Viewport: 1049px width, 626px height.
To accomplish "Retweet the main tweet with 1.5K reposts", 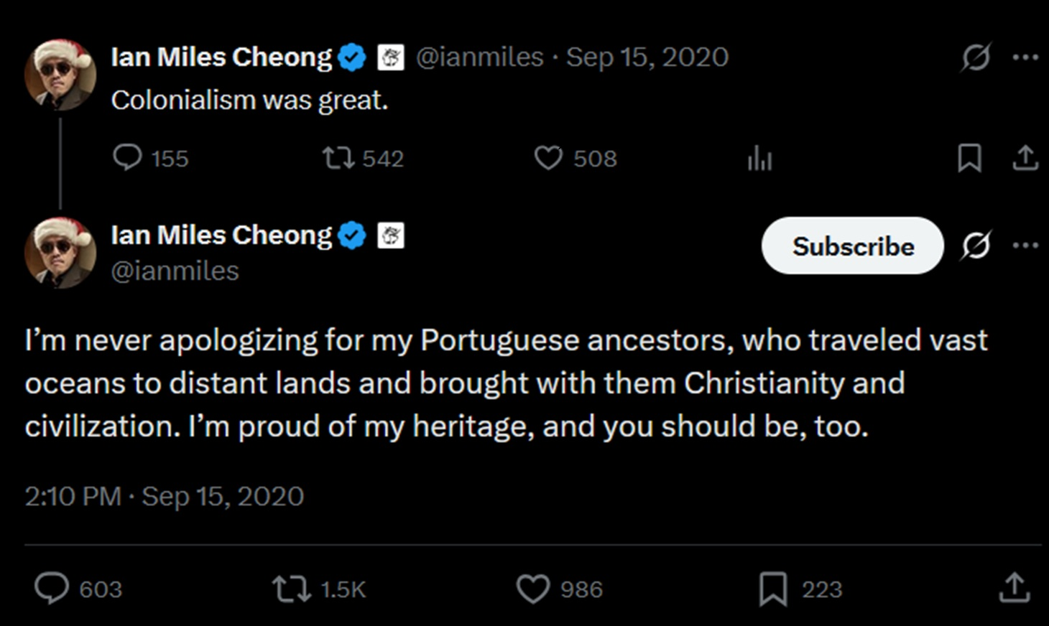I will point(292,589).
